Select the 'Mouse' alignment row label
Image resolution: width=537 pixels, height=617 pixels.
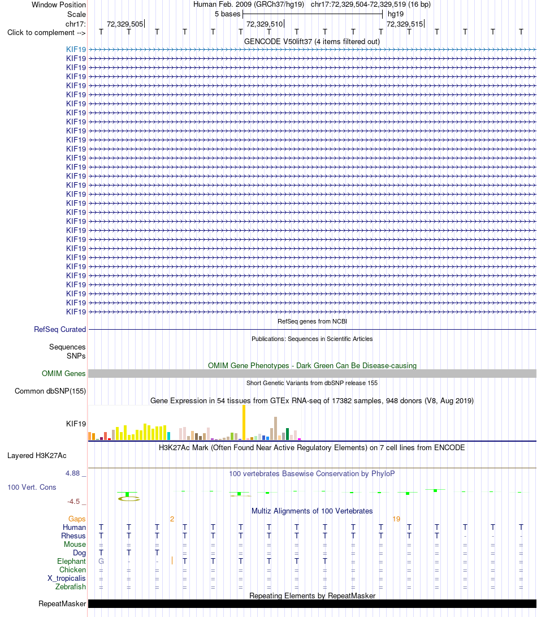(x=75, y=545)
